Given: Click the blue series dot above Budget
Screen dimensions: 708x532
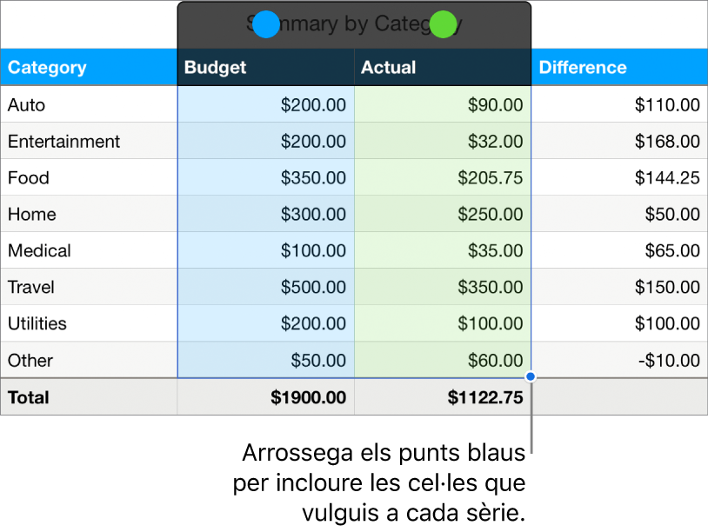Looking at the screenshot, I should tap(267, 25).
